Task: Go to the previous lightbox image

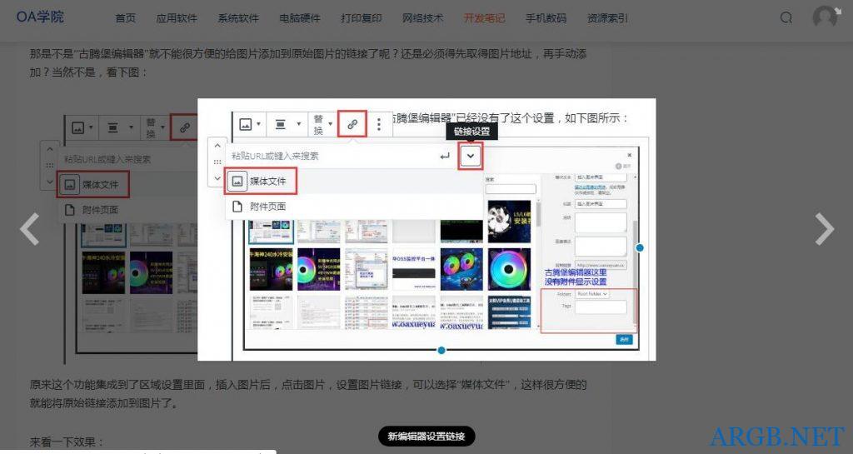Action: coord(29,229)
